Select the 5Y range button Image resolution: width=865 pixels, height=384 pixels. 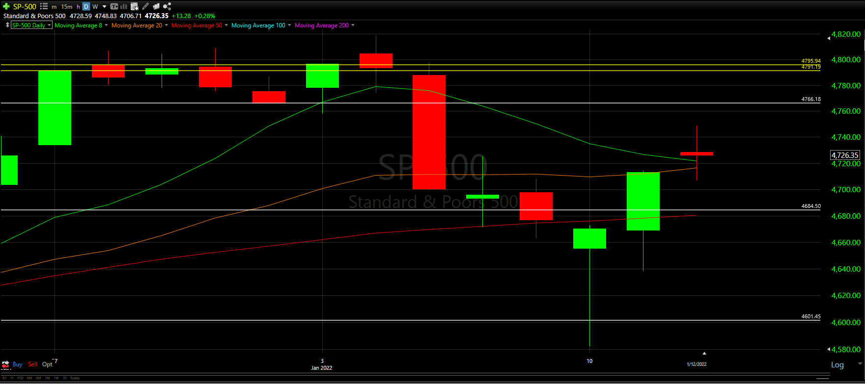(4, 378)
